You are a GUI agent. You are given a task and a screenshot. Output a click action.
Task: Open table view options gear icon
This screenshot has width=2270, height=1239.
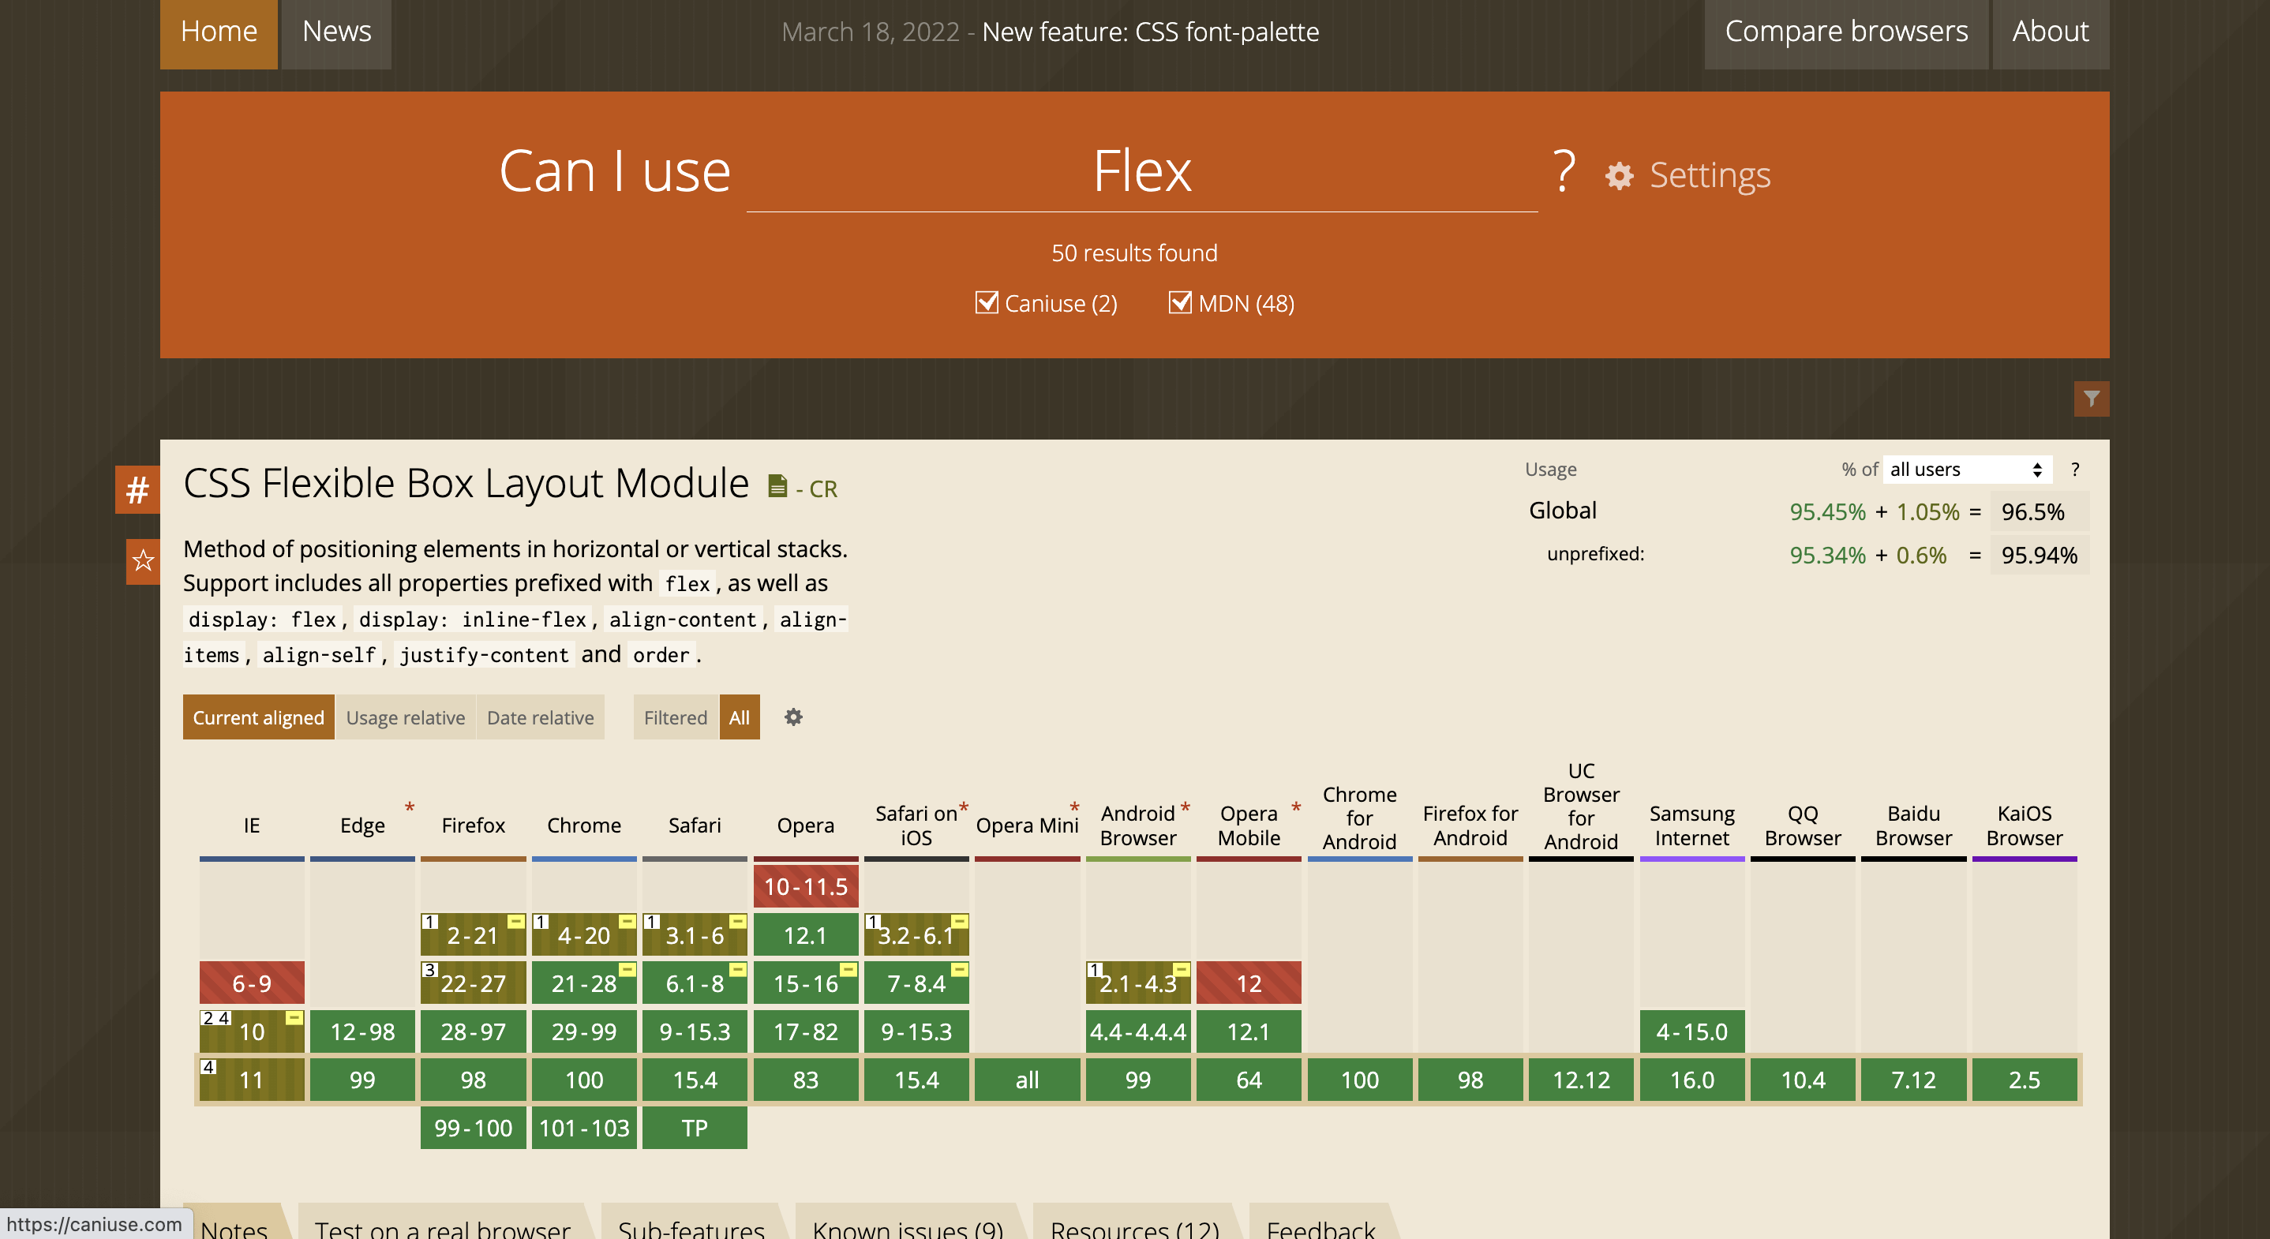coord(793,717)
